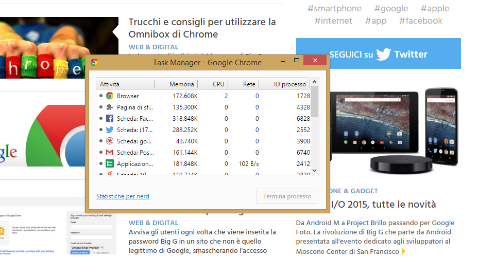
Task: Minimize the Task Manager window
Action: [x=283, y=61]
